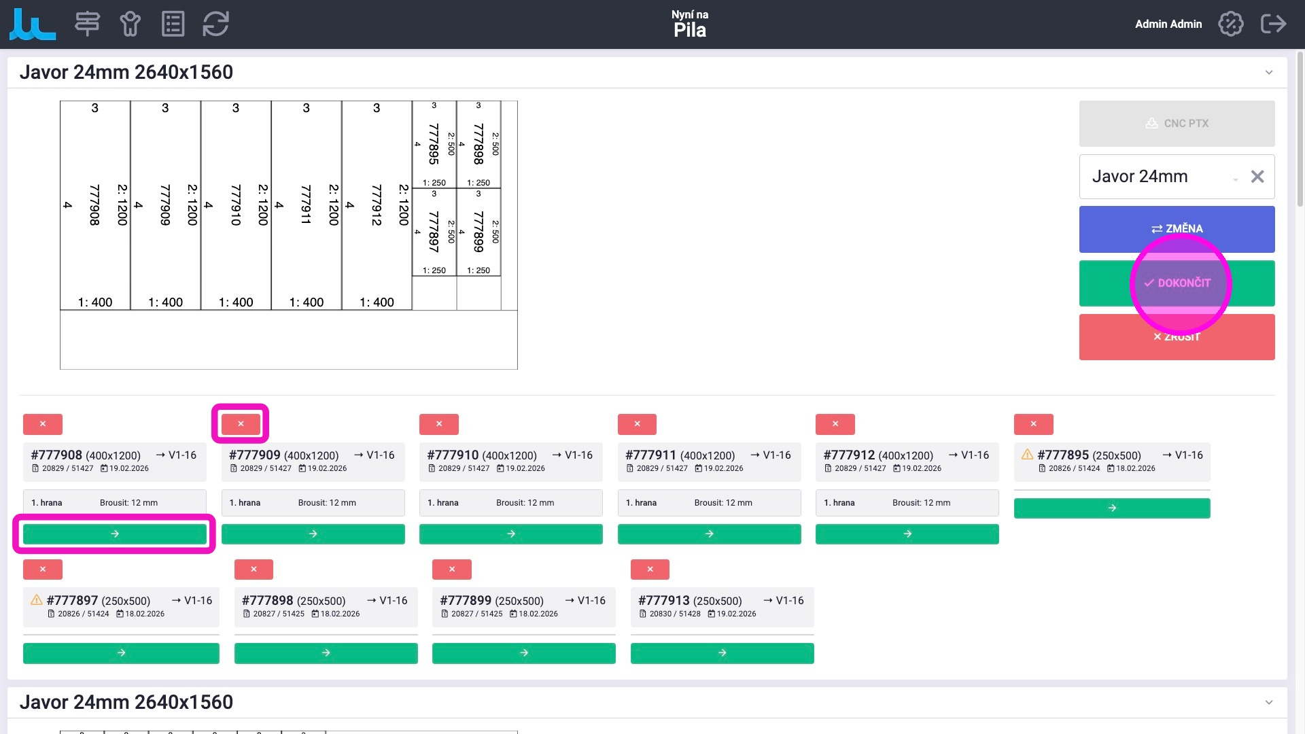
Task: Clear the Javor 24mm material selection
Action: 1257,177
